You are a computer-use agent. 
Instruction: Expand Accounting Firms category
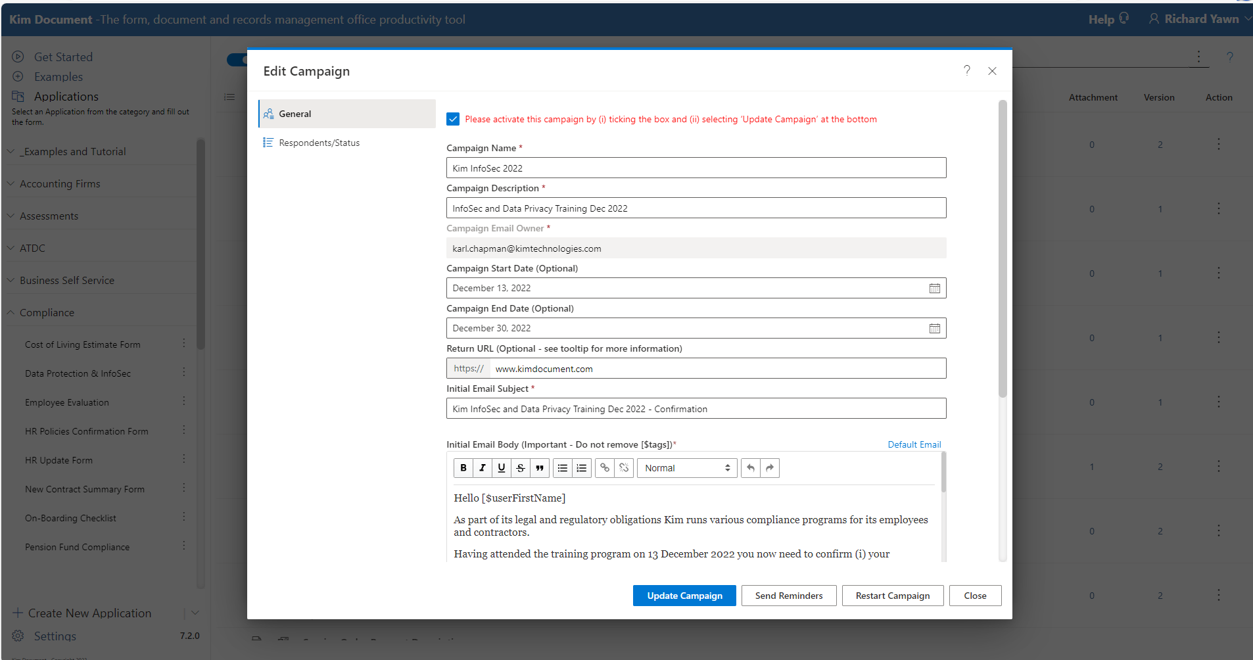tap(102, 183)
